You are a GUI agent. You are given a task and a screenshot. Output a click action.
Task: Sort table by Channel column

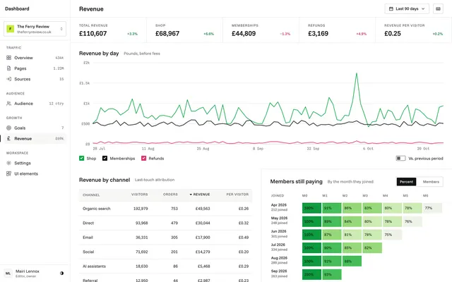click(91, 195)
